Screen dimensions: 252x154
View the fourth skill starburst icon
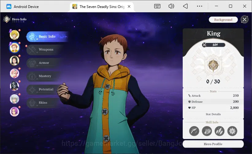click(232, 131)
